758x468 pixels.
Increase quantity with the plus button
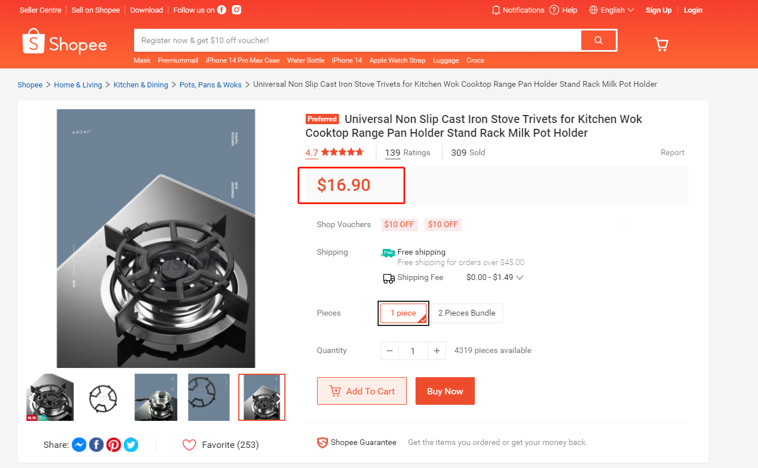(x=437, y=351)
